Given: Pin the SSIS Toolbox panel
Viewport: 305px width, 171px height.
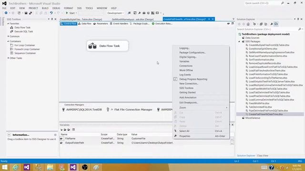Looking at the screenshot, I should click(52, 19).
